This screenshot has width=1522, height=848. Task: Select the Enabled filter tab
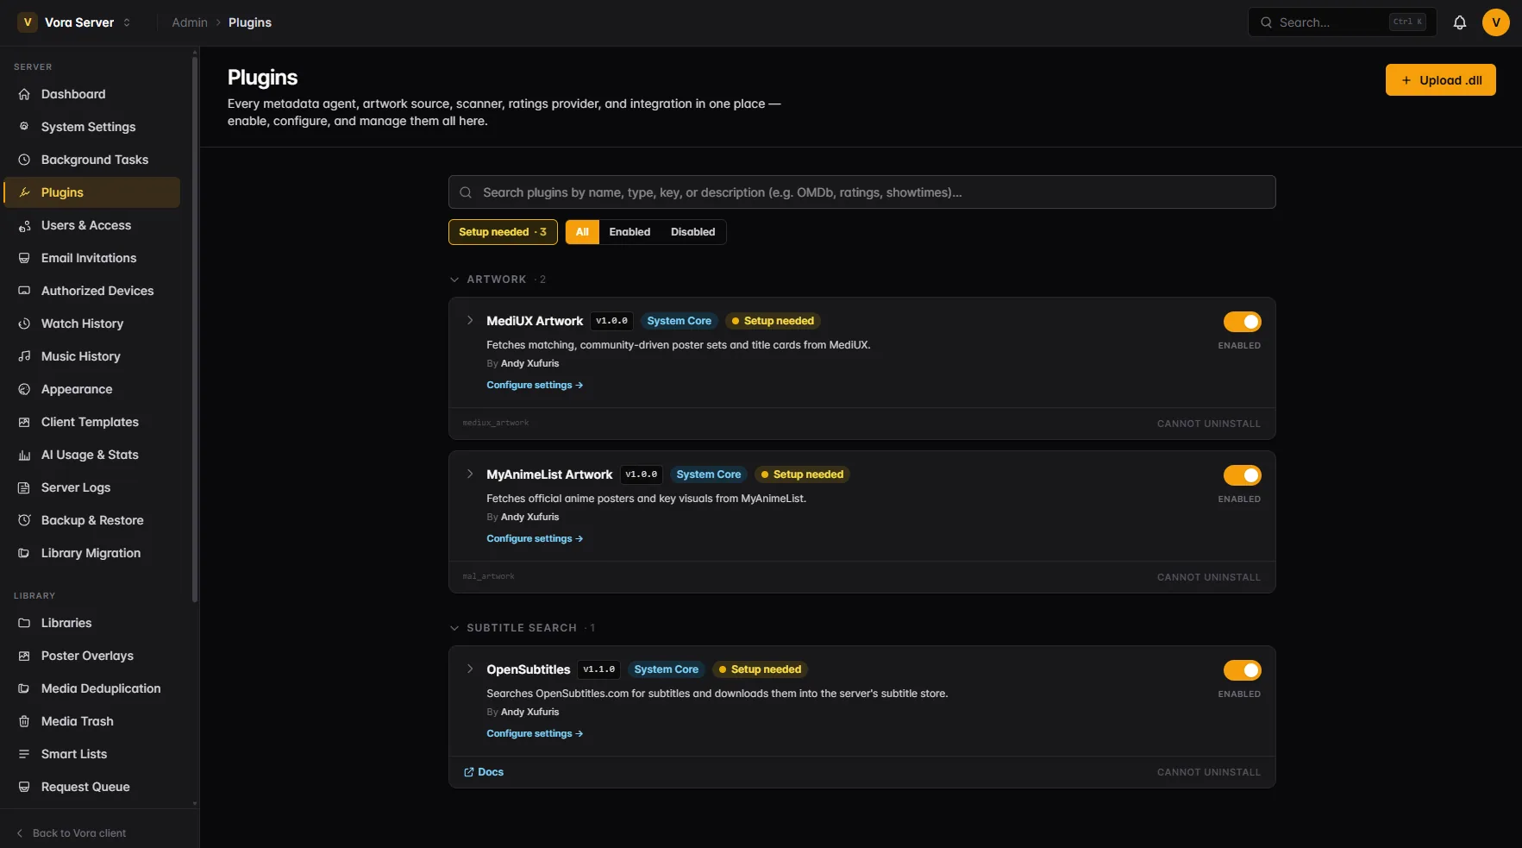click(629, 232)
